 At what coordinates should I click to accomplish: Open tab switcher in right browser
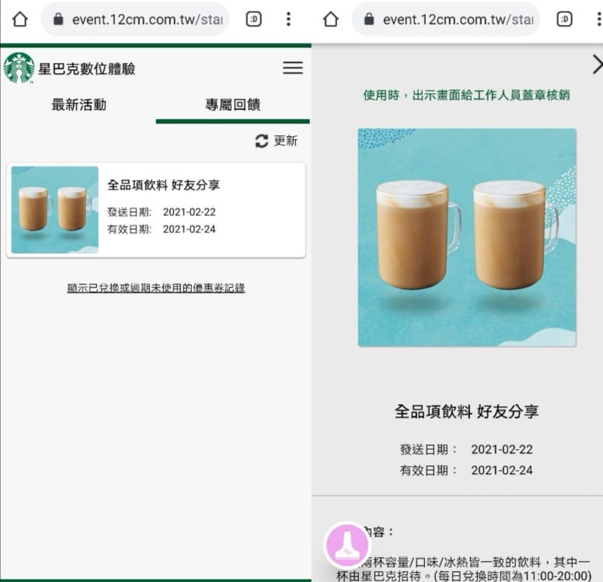565,19
